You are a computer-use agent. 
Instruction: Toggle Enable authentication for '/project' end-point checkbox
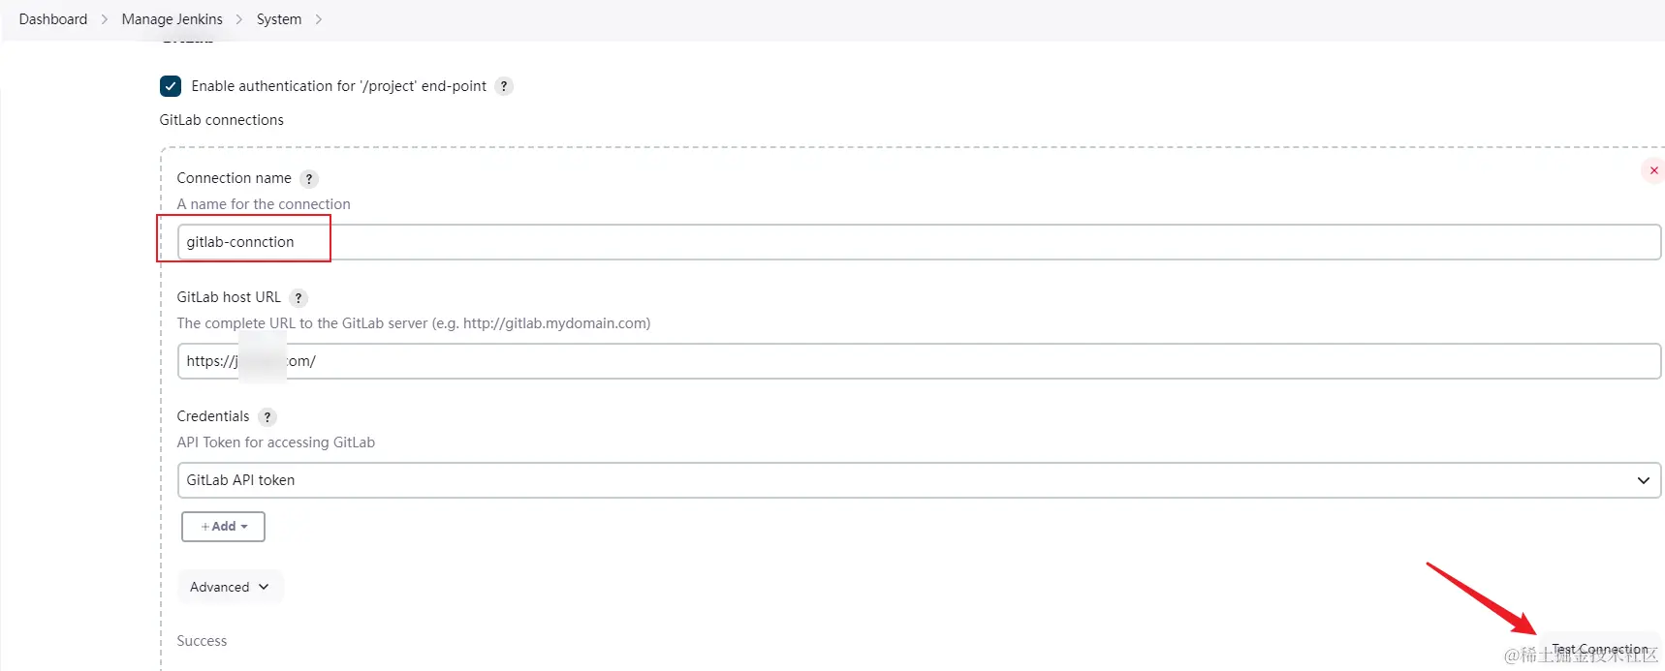click(171, 86)
